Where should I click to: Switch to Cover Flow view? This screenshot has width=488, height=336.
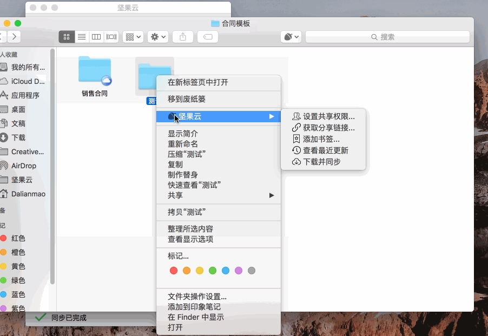111,37
